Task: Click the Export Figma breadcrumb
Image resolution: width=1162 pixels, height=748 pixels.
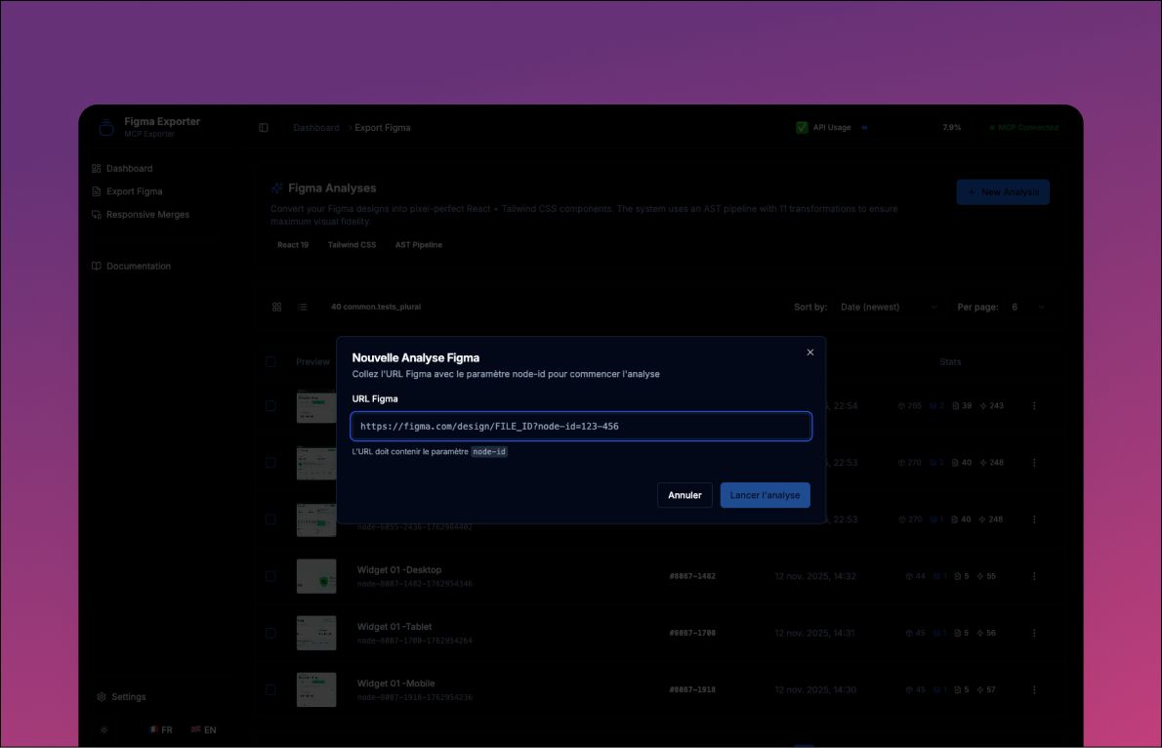Action: [383, 128]
